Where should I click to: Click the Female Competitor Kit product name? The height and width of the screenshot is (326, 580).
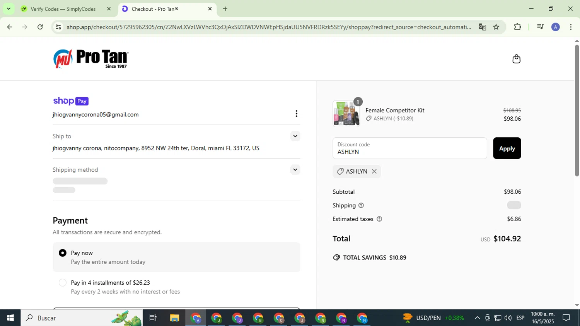click(x=395, y=110)
